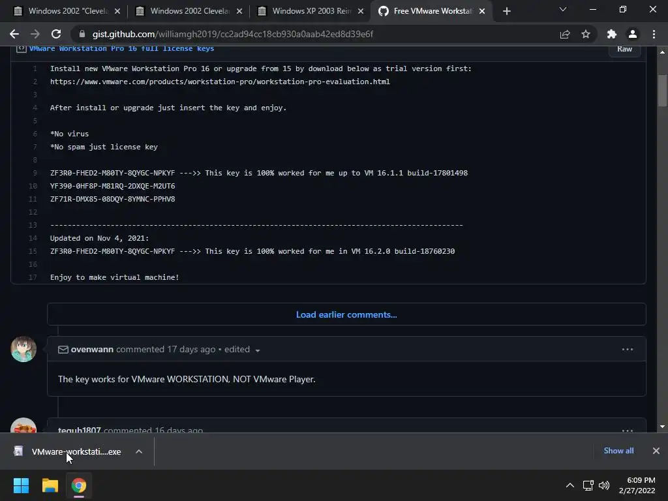668x501 pixels.
Task: Show hidden system tray icons
Action: point(569,485)
